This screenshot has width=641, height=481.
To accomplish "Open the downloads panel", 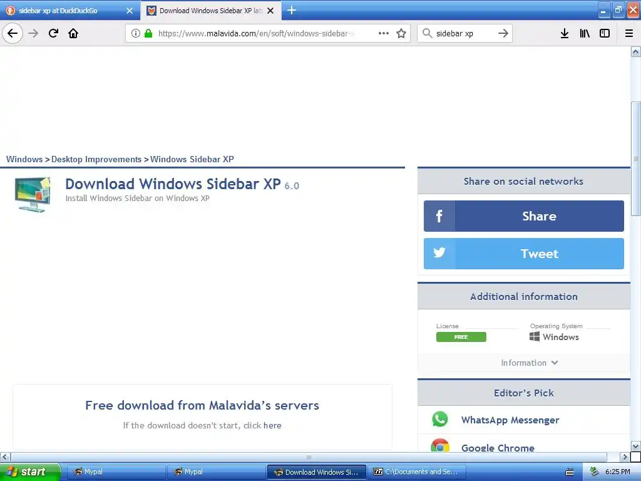I will pos(565,33).
